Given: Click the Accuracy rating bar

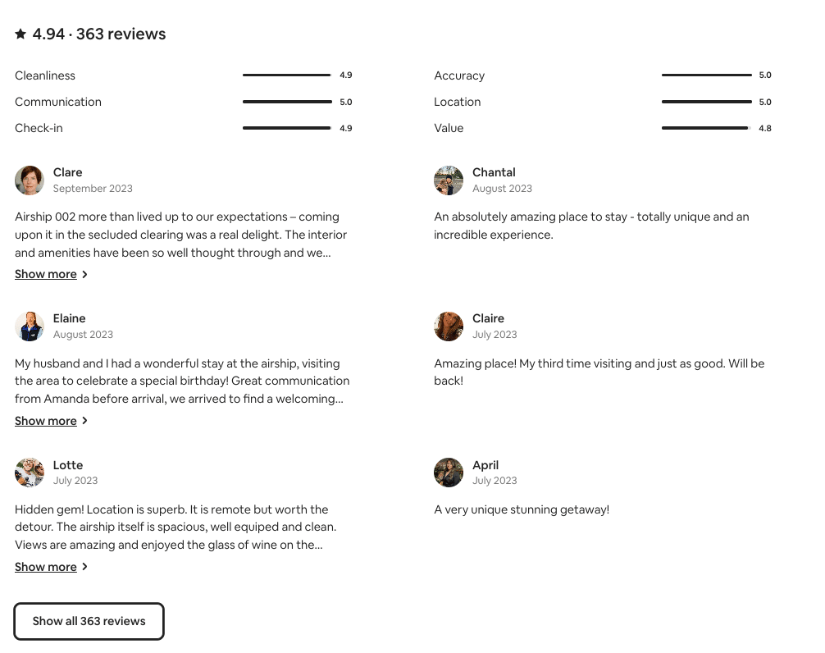Looking at the screenshot, I should pyautogui.click(x=706, y=75).
